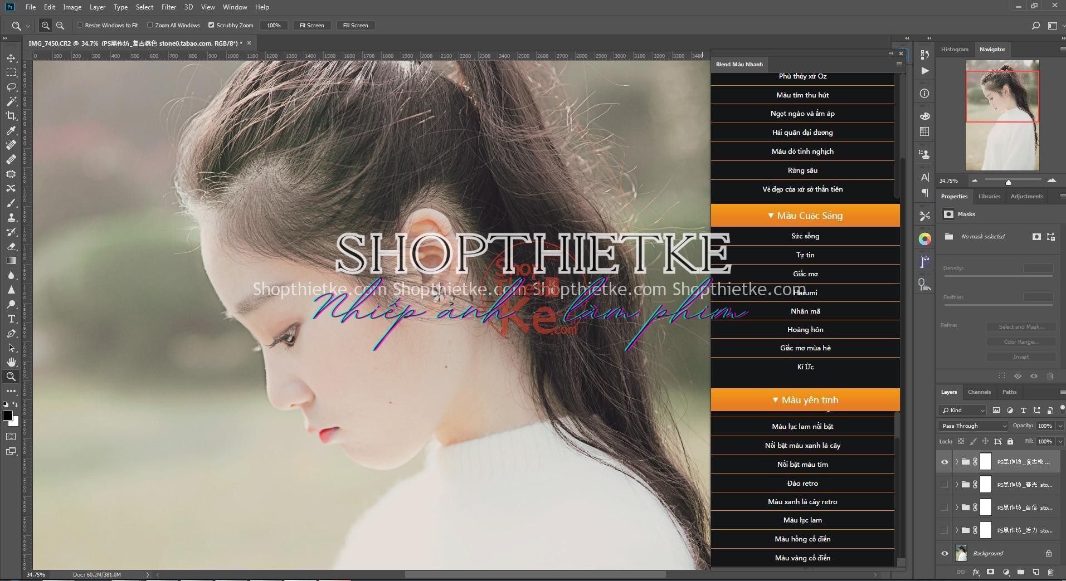The height and width of the screenshot is (581, 1066).
Task: Click the Create new layer icon
Action: [1035, 572]
